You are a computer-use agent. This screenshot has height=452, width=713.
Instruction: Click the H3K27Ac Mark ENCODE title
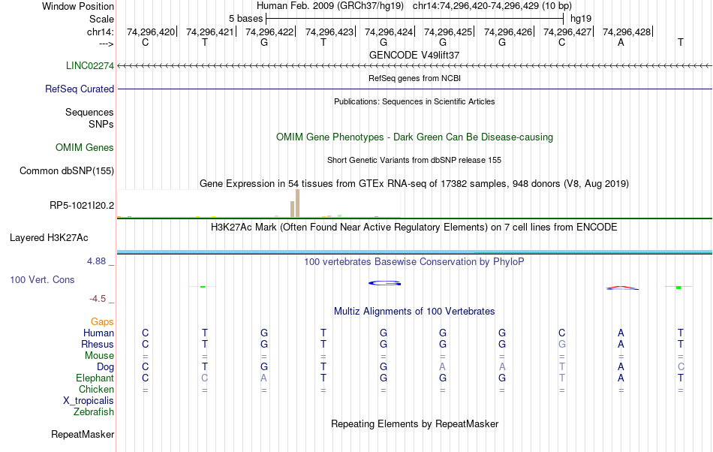pyautogui.click(x=414, y=227)
